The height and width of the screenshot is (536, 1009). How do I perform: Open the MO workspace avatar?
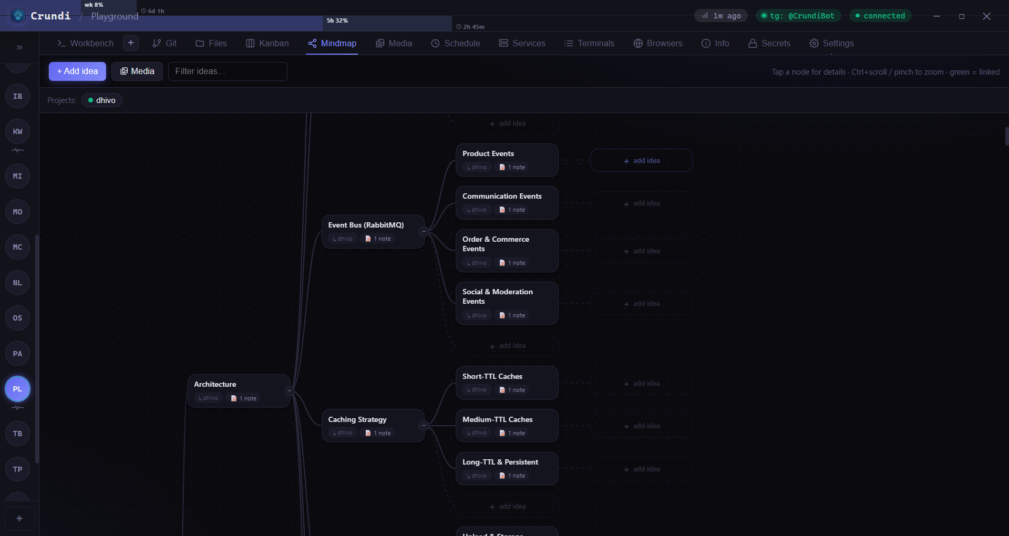coord(17,212)
